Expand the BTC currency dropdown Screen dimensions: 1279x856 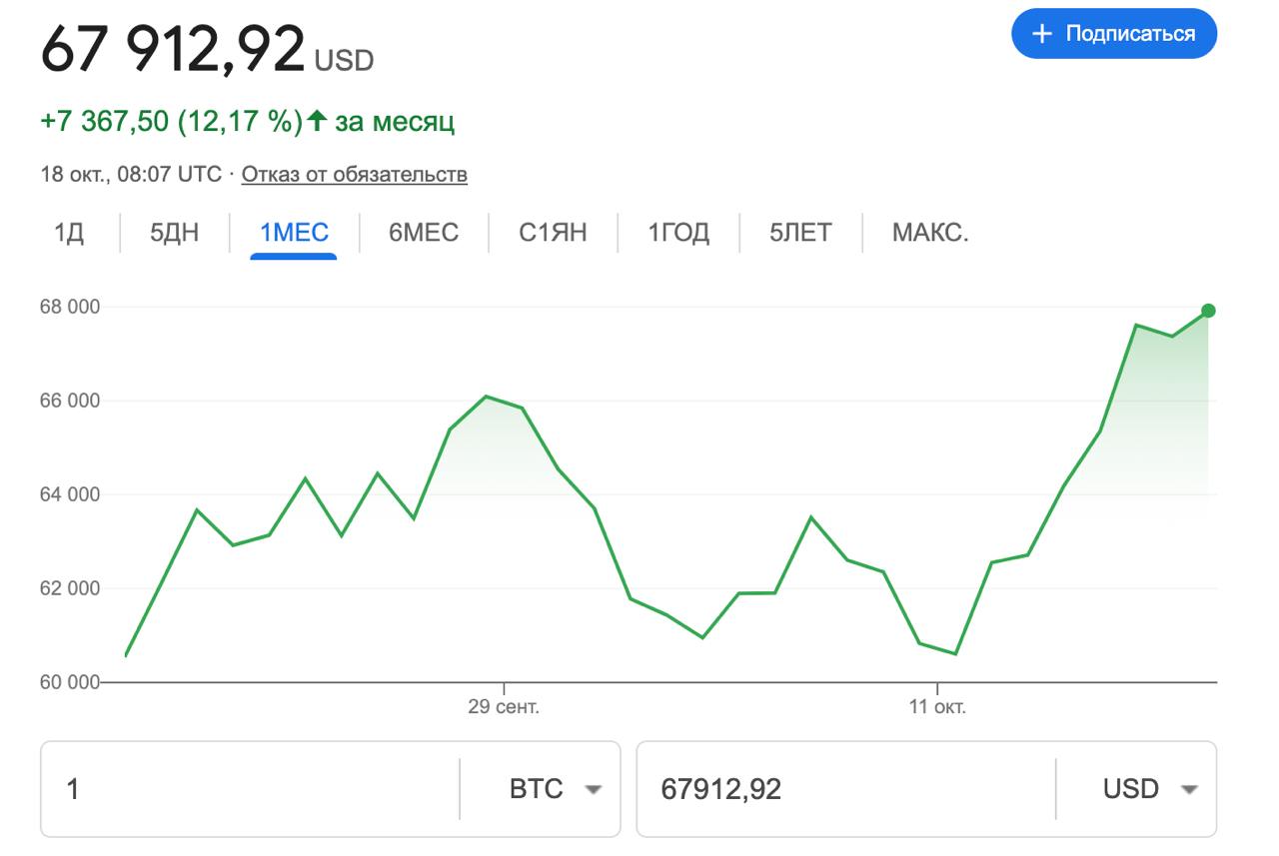pyautogui.click(x=554, y=789)
